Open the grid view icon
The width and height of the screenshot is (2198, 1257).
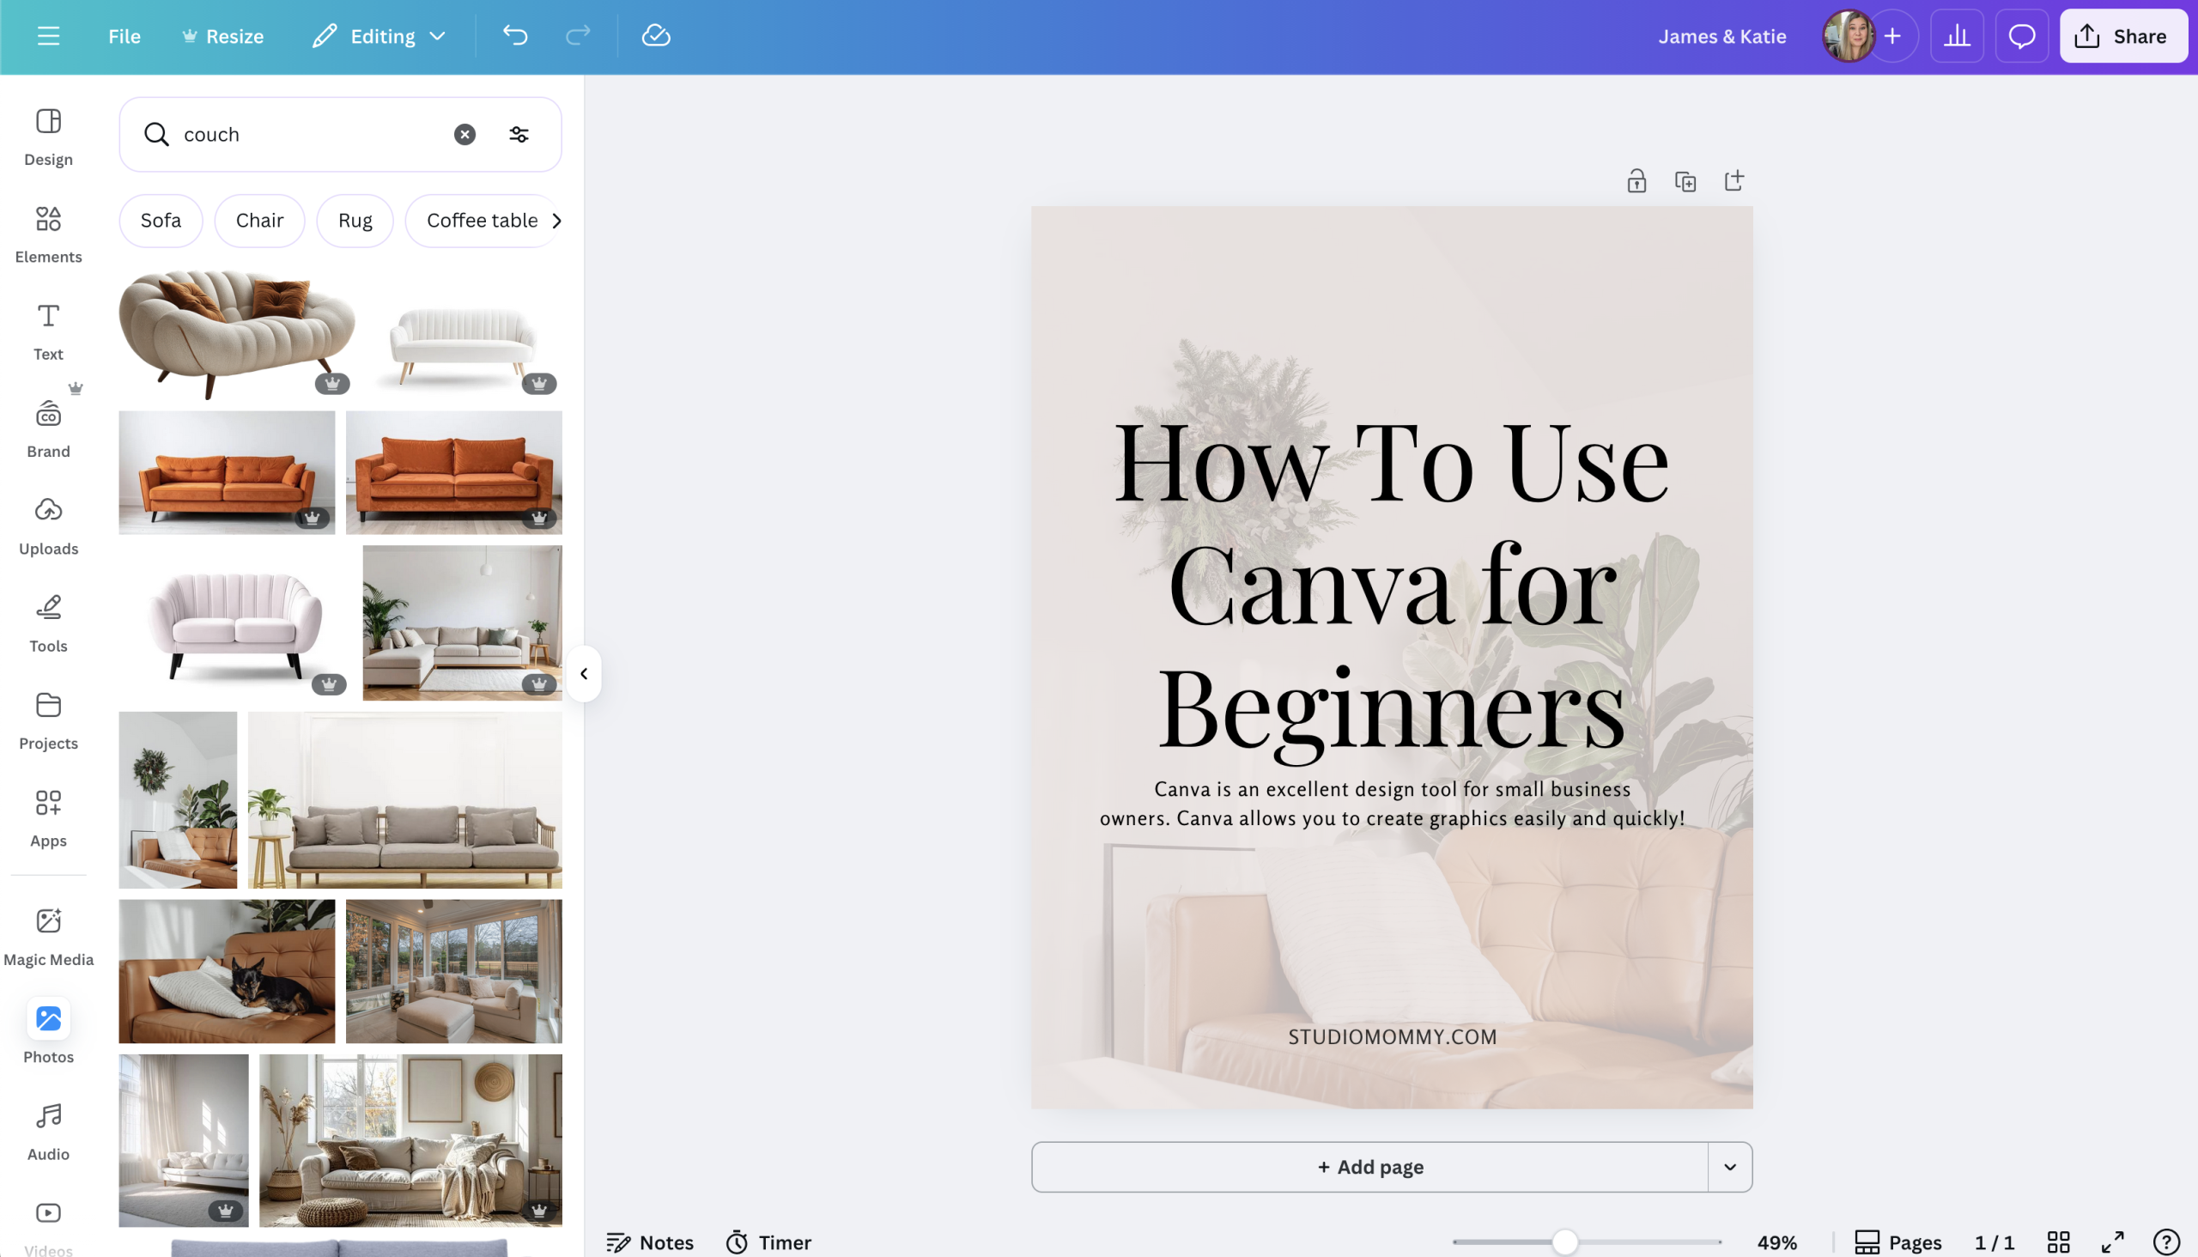tap(2059, 1242)
